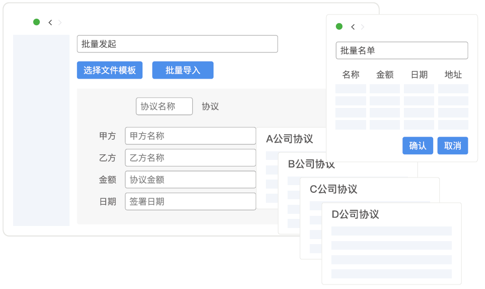Cancel the dialog with 取消
Screen dimensions: 485x289
click(x=452, y=146)
